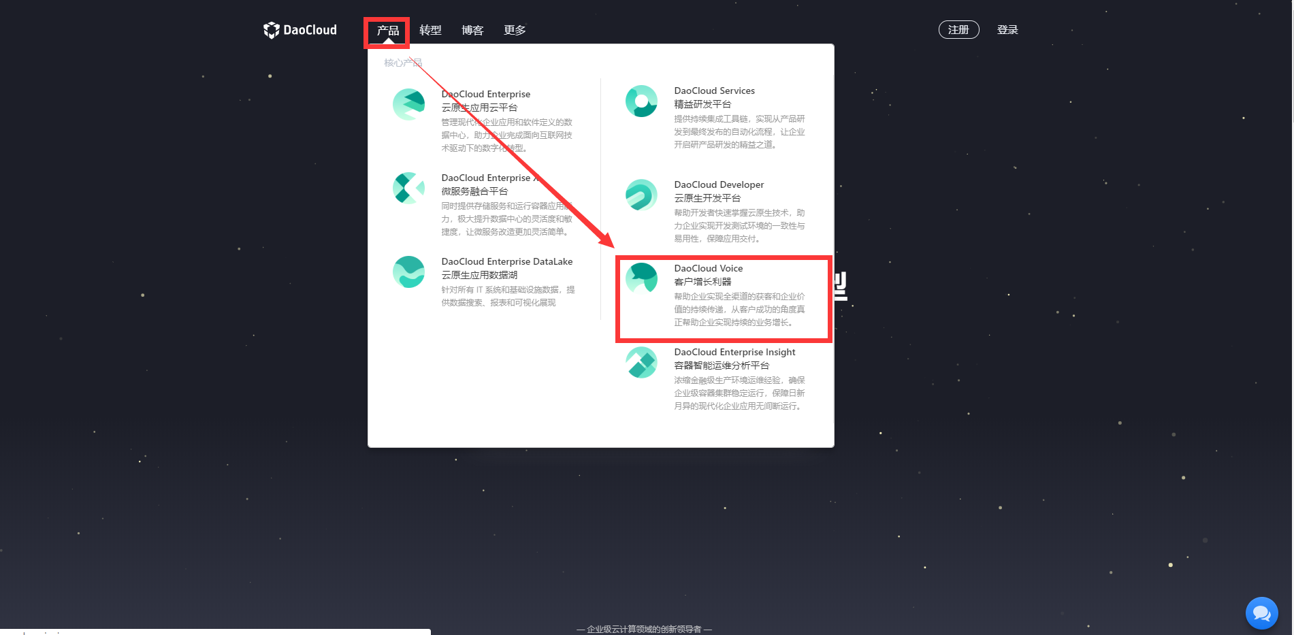Open the 微服务融合平台 product entry
This screenshot has width=1294, height=635.
[x=474, y=191]
